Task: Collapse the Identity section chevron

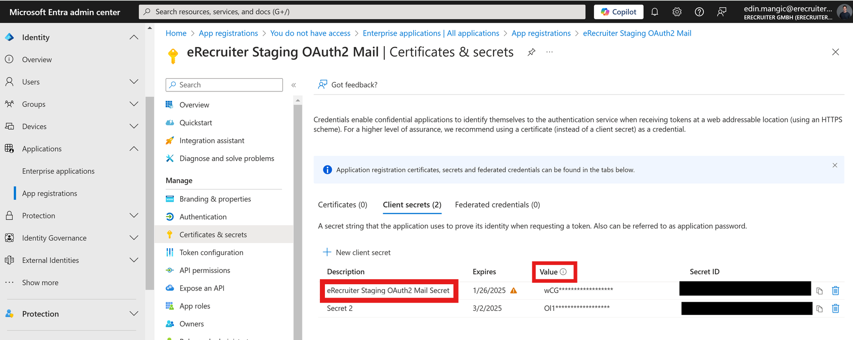Action: pyautogui.click(x=134, y=37)
